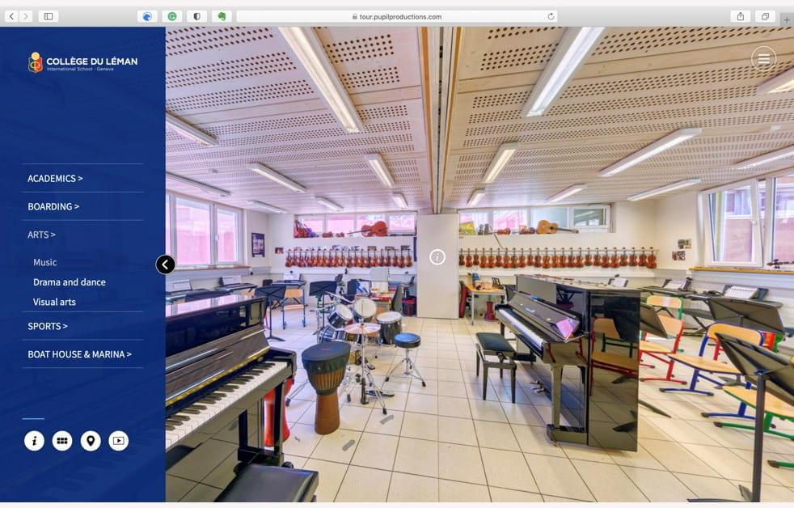
Task: Open the hamburger menu over the panorama
Action: pyautogui.click(x=763, y=58)
